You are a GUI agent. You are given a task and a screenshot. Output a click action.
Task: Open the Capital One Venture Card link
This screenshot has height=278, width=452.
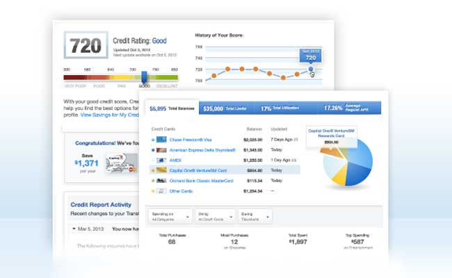point(198,170)
